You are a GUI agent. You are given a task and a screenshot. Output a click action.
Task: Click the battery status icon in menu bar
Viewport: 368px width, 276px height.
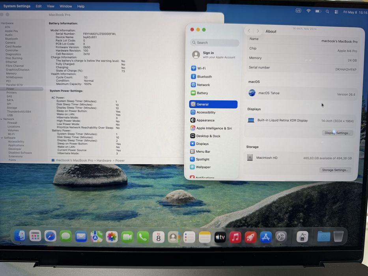(318, 11)
